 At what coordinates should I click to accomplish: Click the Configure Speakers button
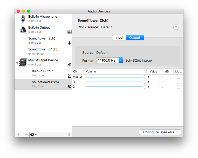coord(160,132)
